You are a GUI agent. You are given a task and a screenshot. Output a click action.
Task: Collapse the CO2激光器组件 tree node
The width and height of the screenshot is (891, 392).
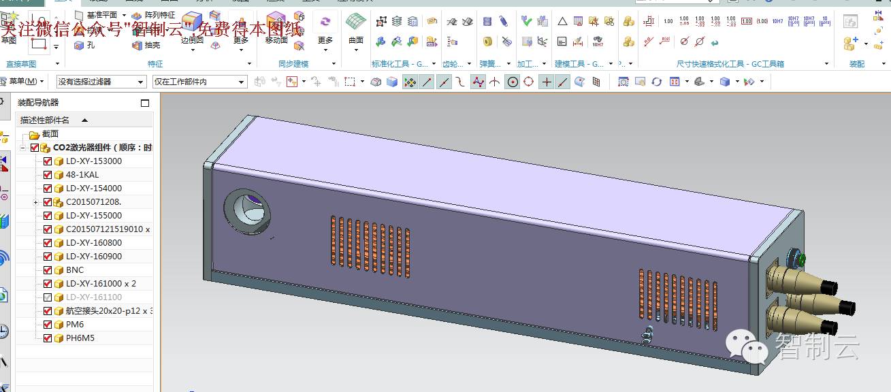(x=23, y=148)
